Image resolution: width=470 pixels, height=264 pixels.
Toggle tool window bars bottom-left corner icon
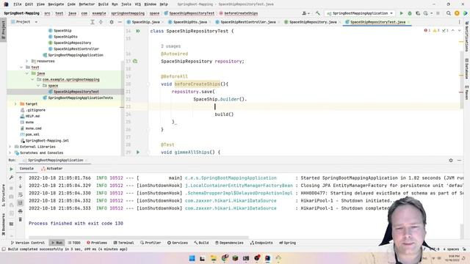[4, 249]
